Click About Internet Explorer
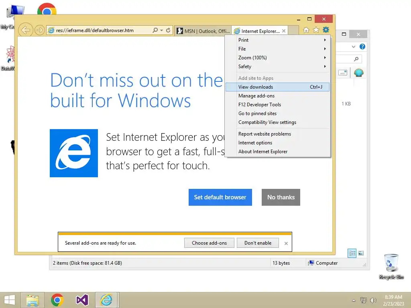The height and width of the screenshot is (308, 411). [277, 152]
